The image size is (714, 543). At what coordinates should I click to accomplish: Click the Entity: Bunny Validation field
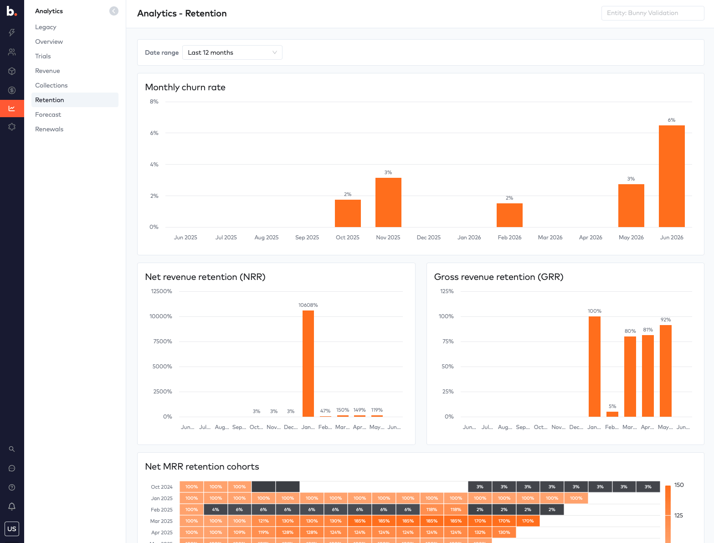[652, 13]
